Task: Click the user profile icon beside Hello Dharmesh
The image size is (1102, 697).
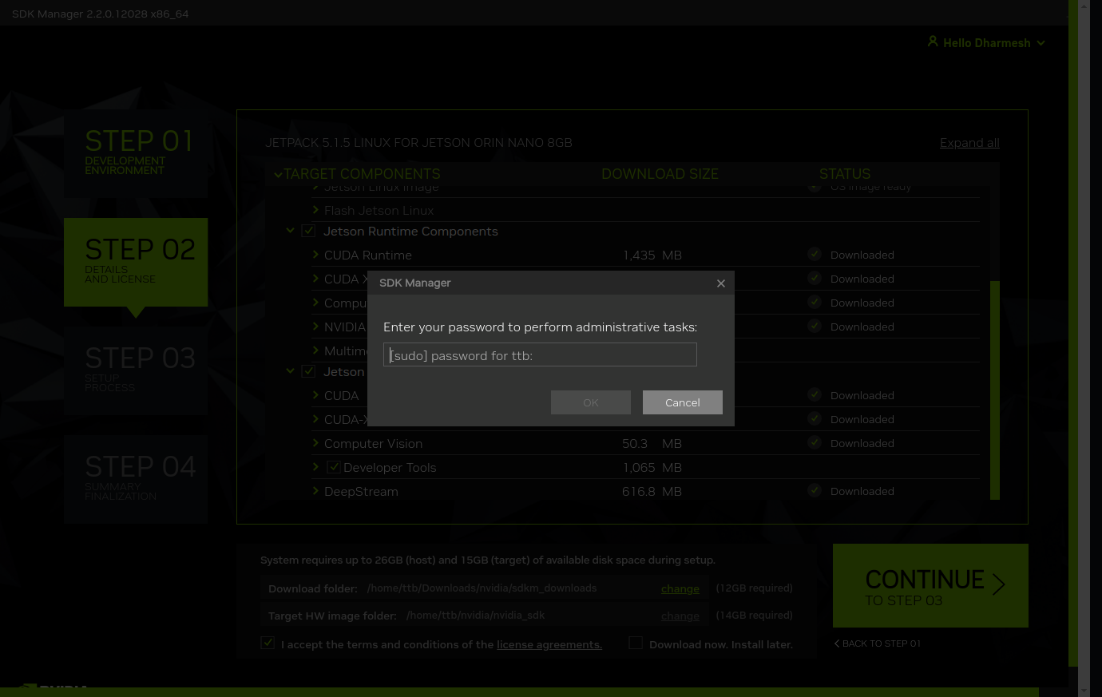Action: coord(932,42)
